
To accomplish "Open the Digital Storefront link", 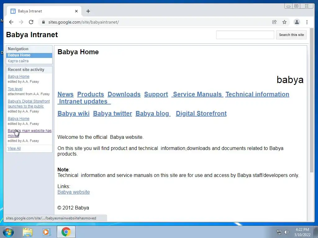I will pyautogui.click(x=201, y=113).
